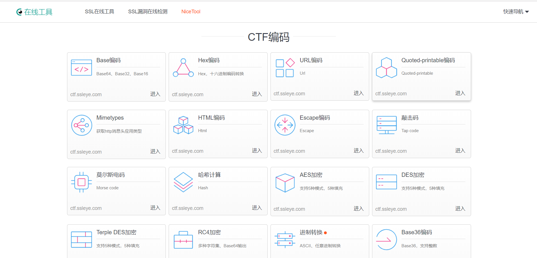Click the Mimetypes share circle icon

coord(81,125)
